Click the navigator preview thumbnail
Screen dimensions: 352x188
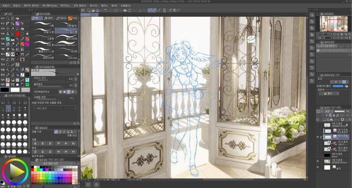point(333,23)
